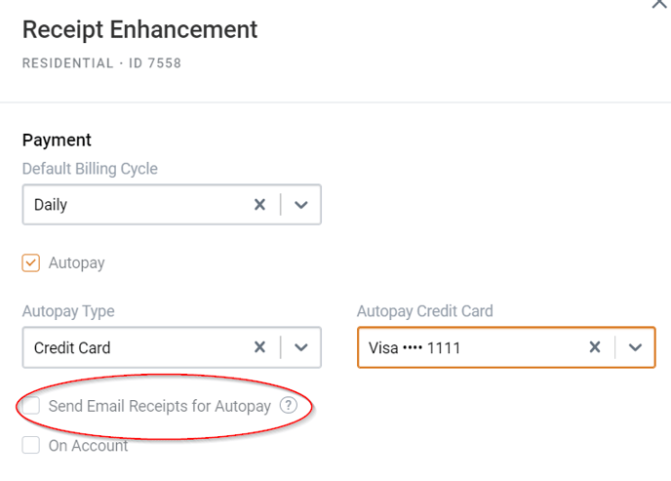This screenshot has width=671, height=481.
Task: Open help tooltip for email receipts
Action: click(x=289, y=405)
